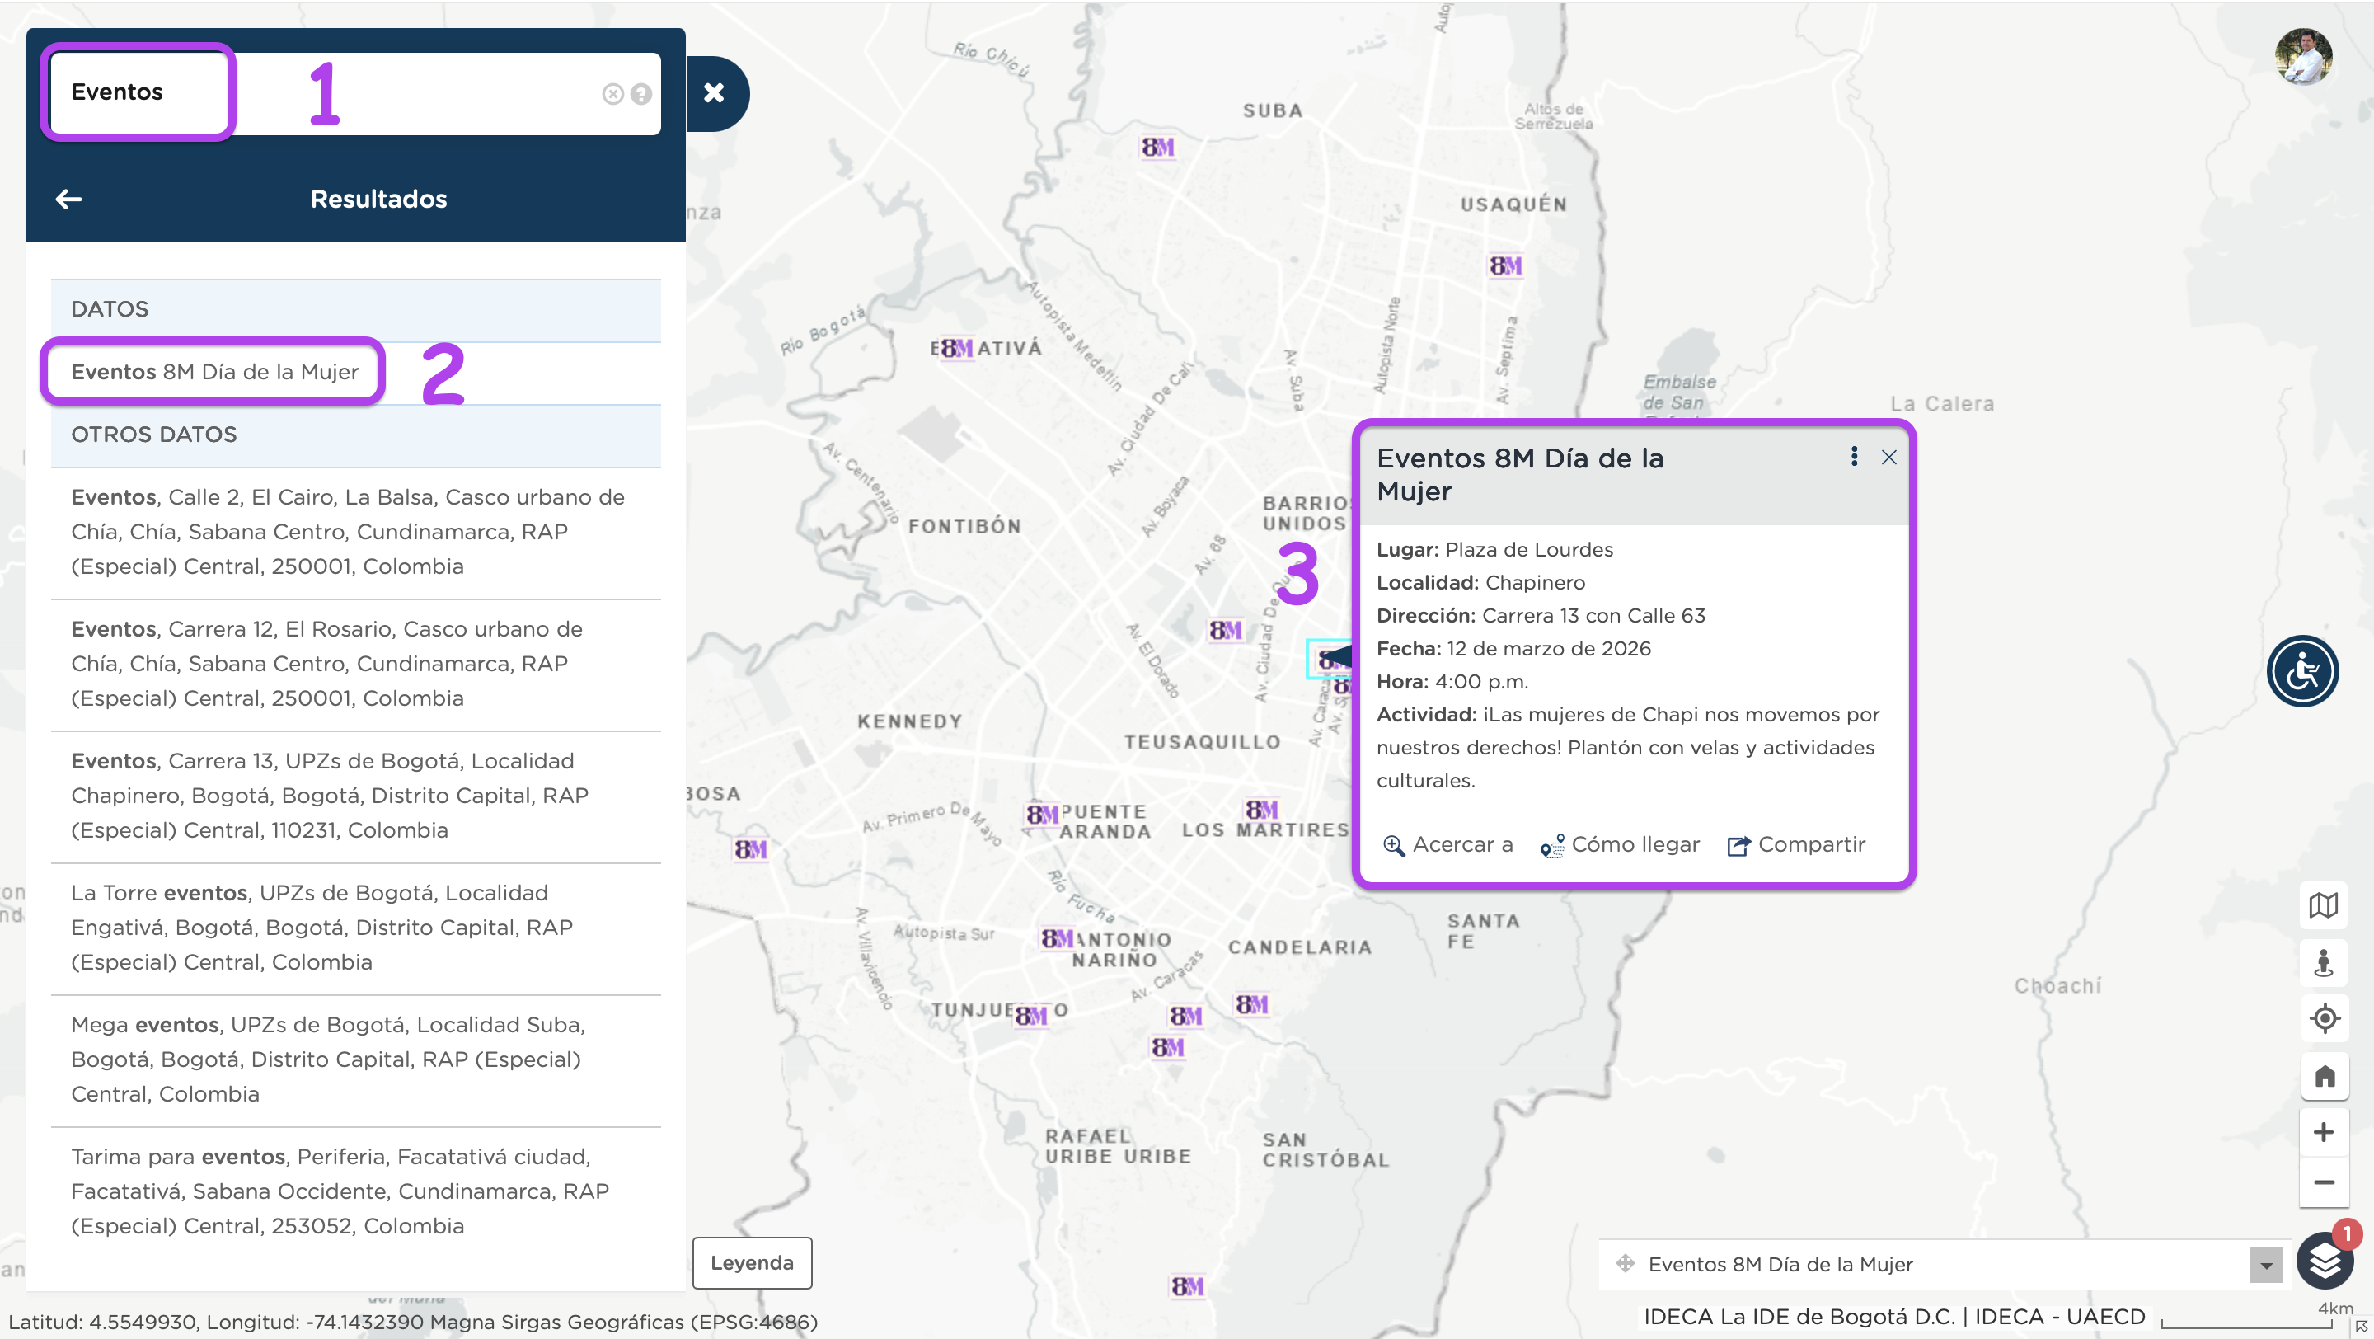Open the basemap gallery icon

[2324, 905]
